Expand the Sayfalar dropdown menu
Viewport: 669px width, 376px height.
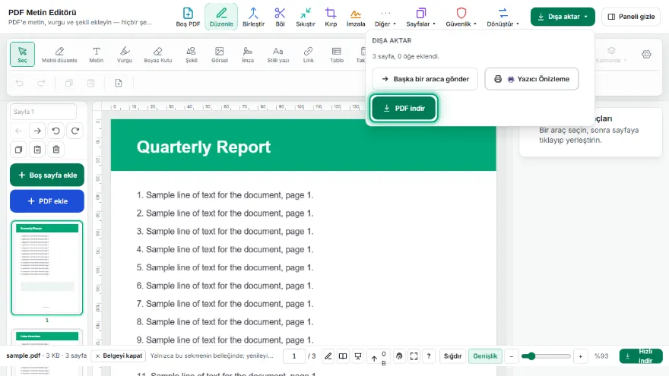(x=420, y=17)
